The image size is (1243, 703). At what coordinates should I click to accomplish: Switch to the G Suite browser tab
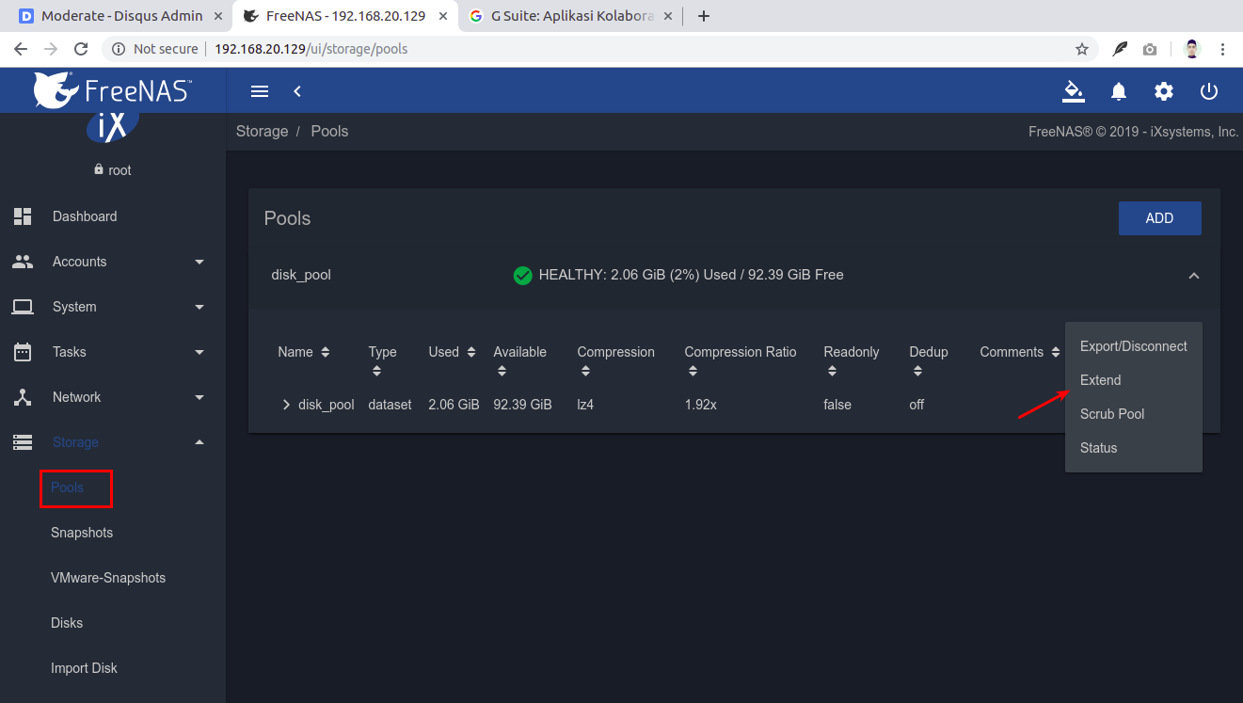point(572,16)
